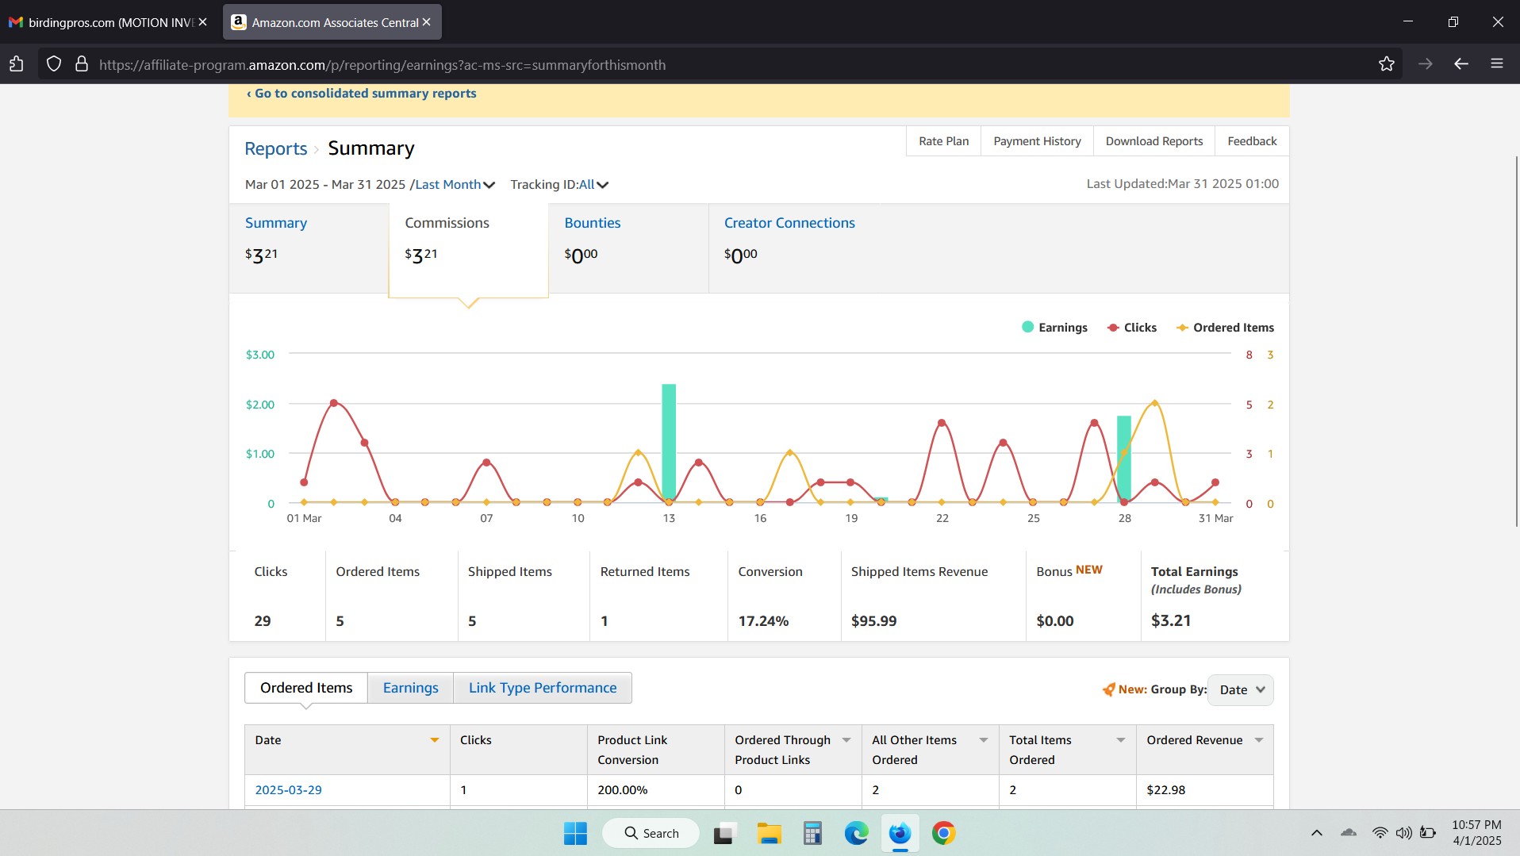Open Total Items Ordered column arrow
This screenshot has width=1520, height=856.
point(1121,740)
